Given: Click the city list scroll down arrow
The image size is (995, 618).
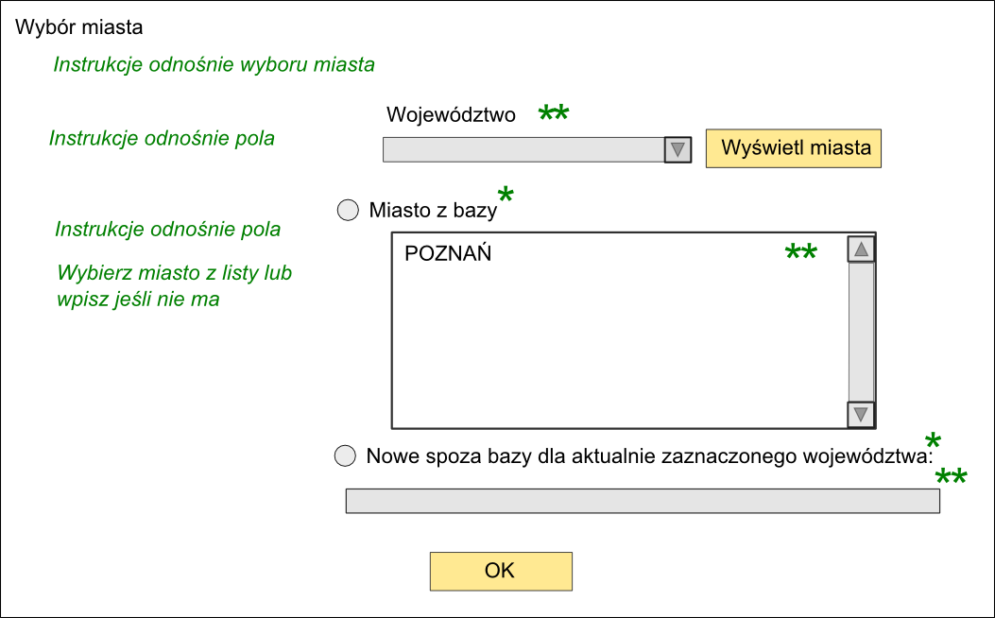Looking at the screenshot, I should (x=861, y=414).
